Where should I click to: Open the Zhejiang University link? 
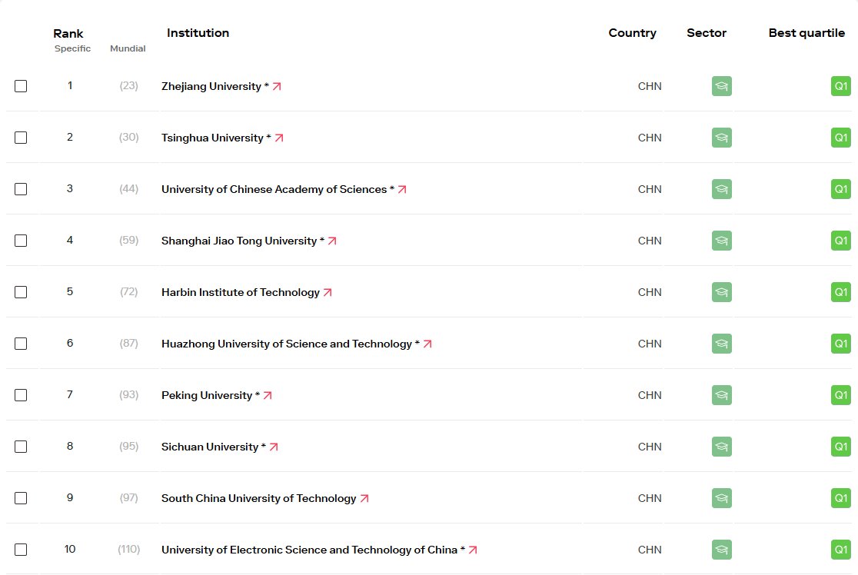click(x=211, y=86)
